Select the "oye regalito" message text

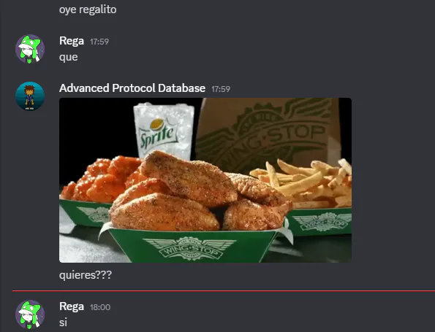coord(88,9)
